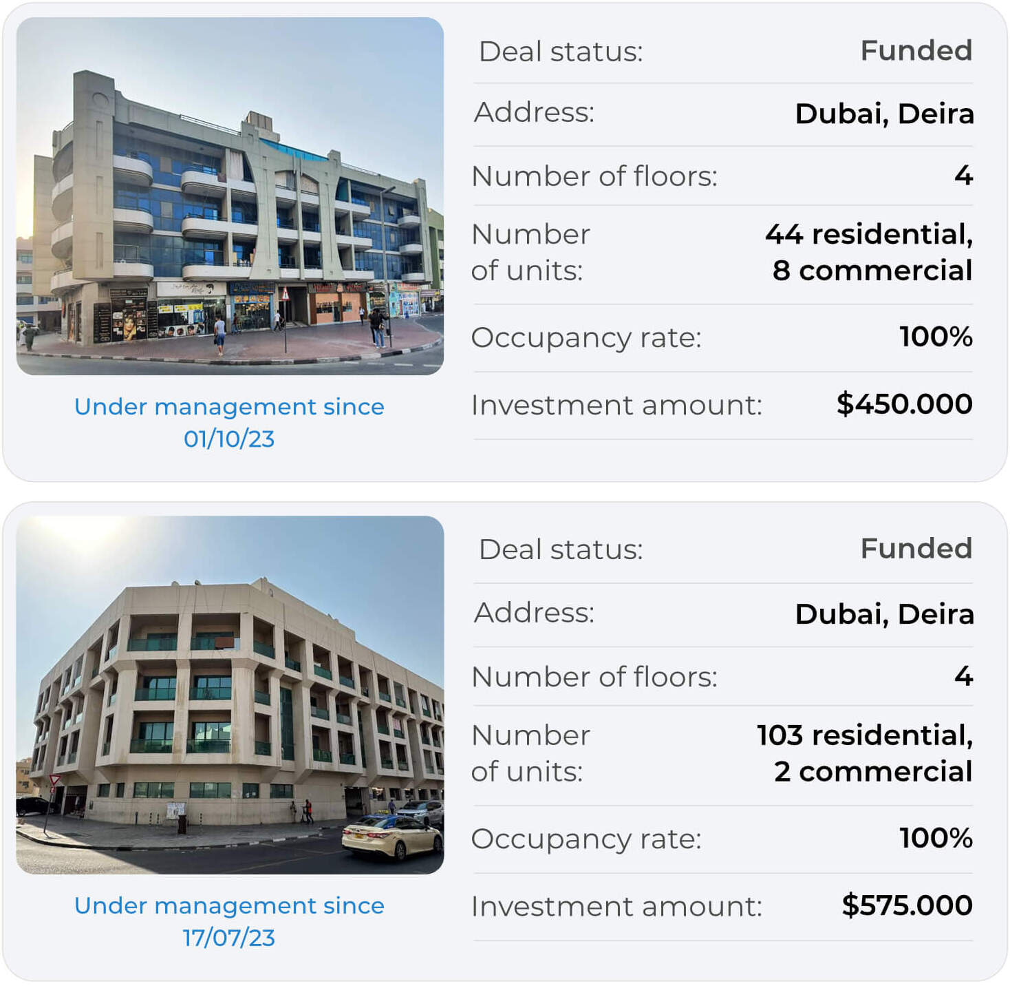Click Funded status on the $450.000 card
Screen dimensions: 1010x986
[x=916, y=51]
